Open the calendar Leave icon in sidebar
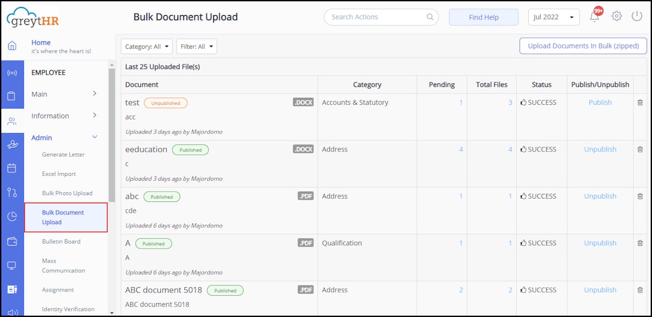Viewport: 652px width, 317px height. (x=12, y=168)
